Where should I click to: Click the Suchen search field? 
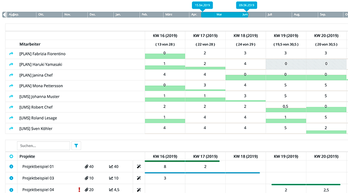click(43, 145)
